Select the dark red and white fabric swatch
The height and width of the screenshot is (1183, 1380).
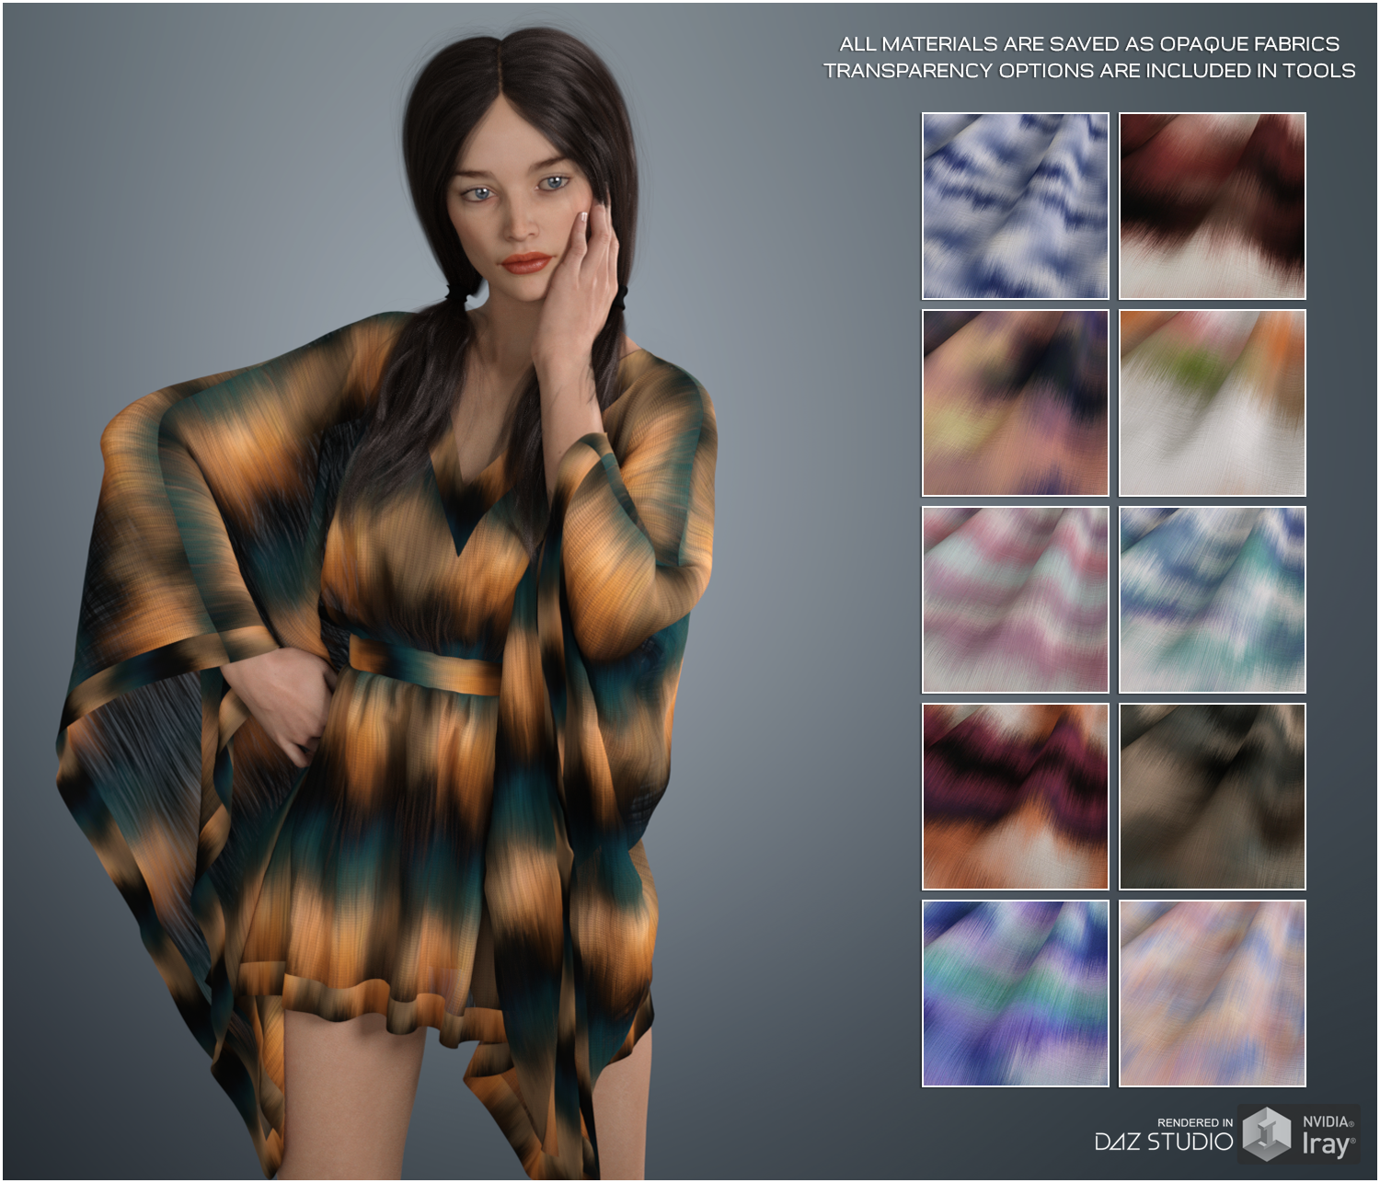[x=1212, y=206]
